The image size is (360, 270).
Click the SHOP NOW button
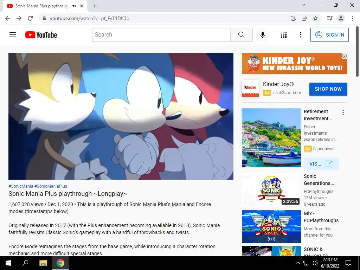click(328, 89)
